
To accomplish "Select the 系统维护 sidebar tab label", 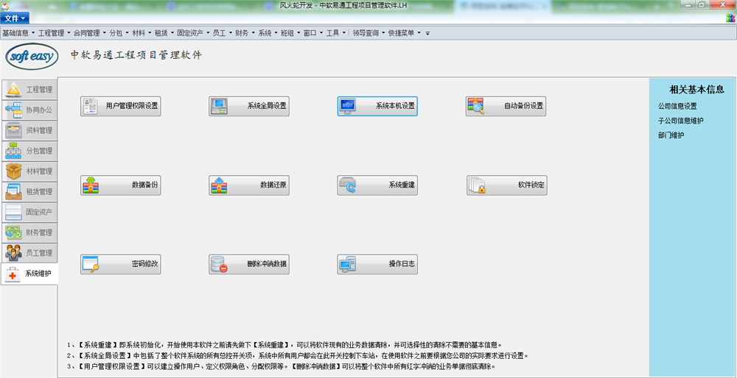I will click(x=38, y=274).
